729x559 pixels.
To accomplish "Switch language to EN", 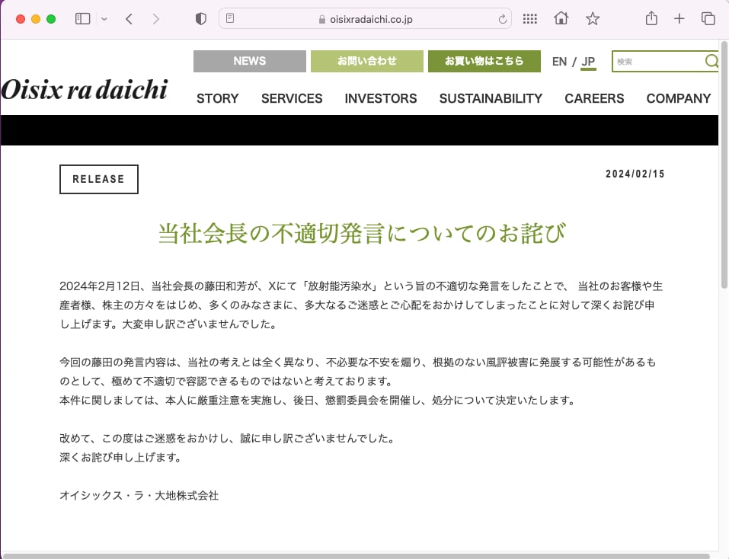I will point(559,62).
